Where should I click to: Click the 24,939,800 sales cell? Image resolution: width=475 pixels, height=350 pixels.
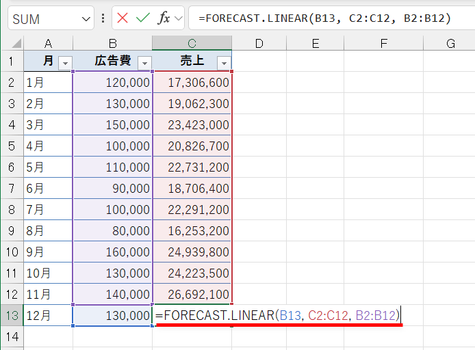click(192, 252)
